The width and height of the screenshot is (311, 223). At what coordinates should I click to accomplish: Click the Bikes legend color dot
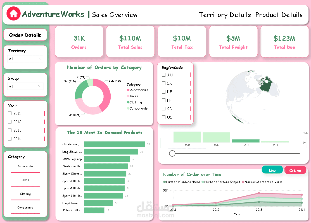pyautogui.click(x=128, y=96)
